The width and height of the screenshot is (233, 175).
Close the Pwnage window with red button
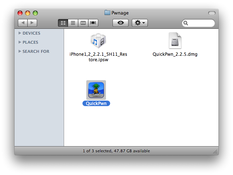tap(20, 13)
